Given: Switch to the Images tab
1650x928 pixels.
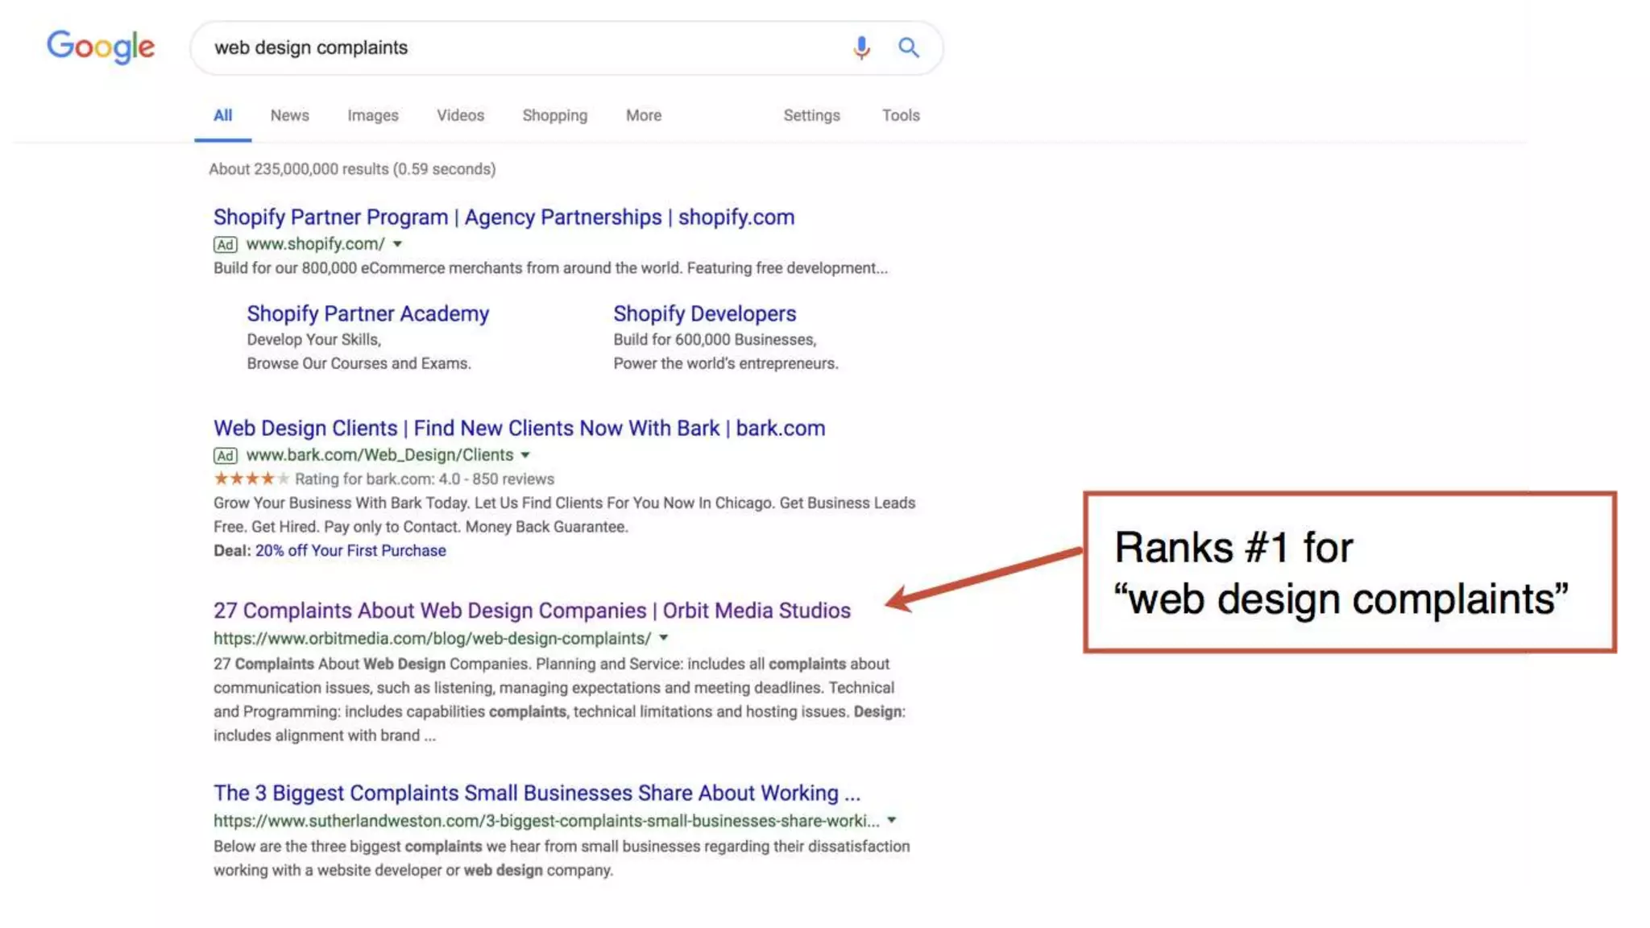Looking at the screenshot, I should 372,115.
